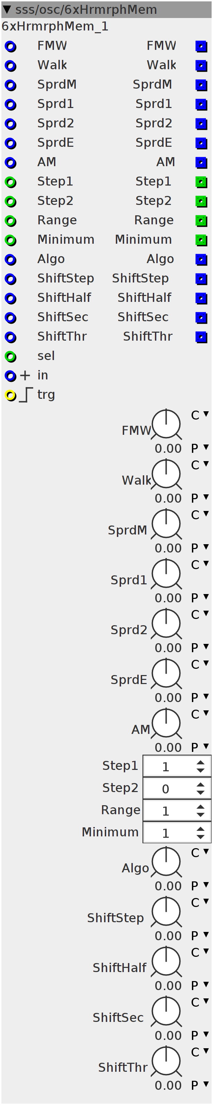Click the blue in inlet port
213x1105 pixels.
tap(10, 376)
